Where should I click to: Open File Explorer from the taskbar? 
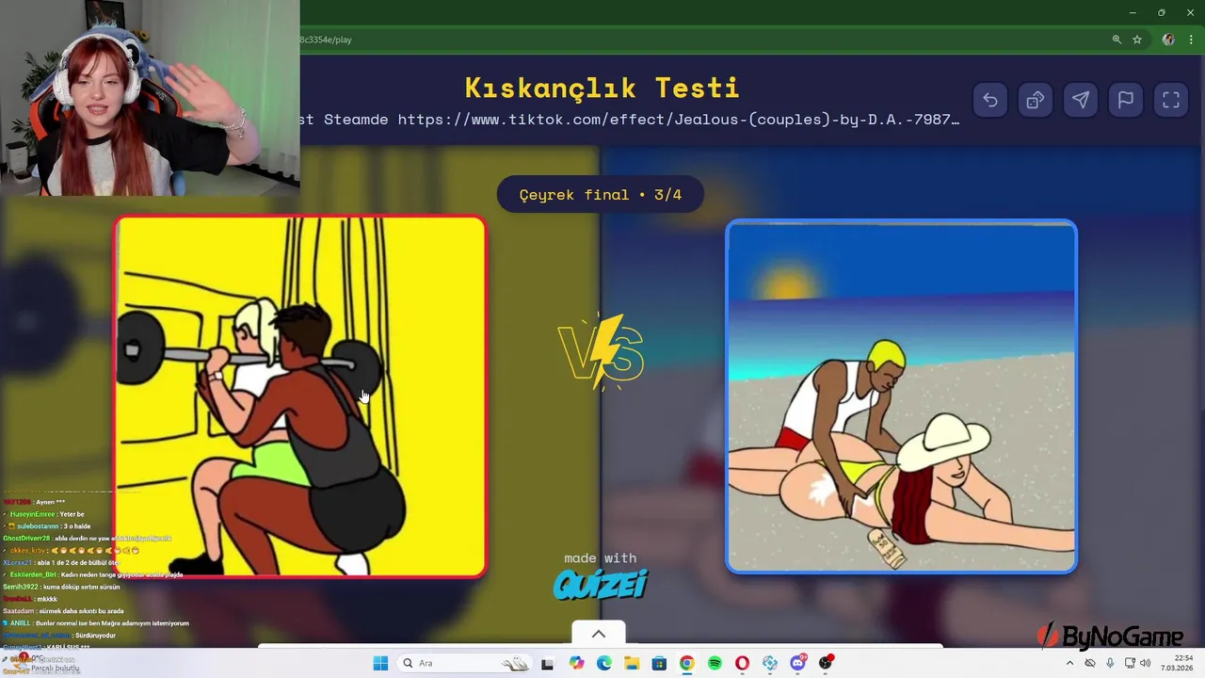click(632, 663)
